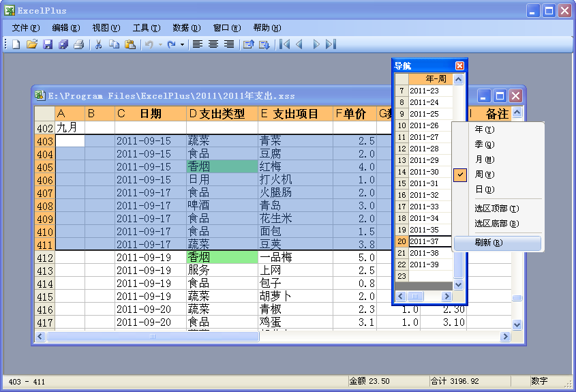Click spreadsheet horizontal scrollbar left arrow
This screenshot has width=576, height=392.
(x=40, y=337)
